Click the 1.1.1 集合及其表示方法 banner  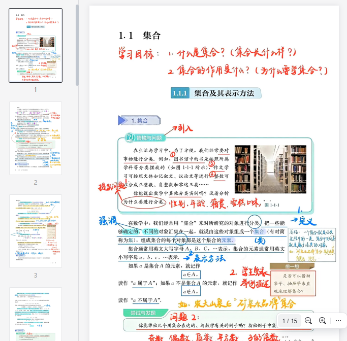216,93
